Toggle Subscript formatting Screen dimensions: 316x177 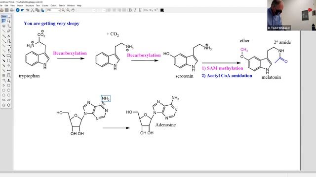[151, 10]
